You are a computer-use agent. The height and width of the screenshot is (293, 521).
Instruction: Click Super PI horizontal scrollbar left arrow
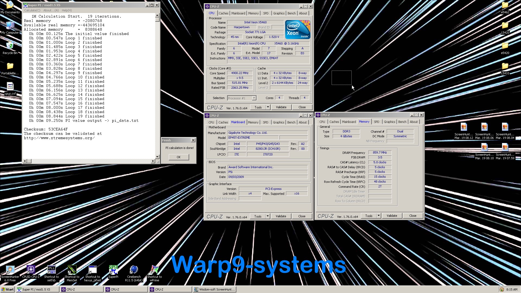pos(25,161)
